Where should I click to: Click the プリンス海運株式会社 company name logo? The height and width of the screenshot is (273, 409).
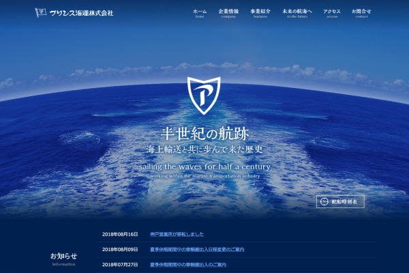tap(81, 13)
